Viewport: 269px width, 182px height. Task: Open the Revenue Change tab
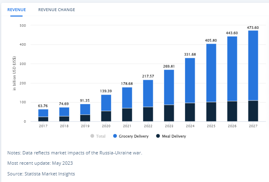point(57,10)
